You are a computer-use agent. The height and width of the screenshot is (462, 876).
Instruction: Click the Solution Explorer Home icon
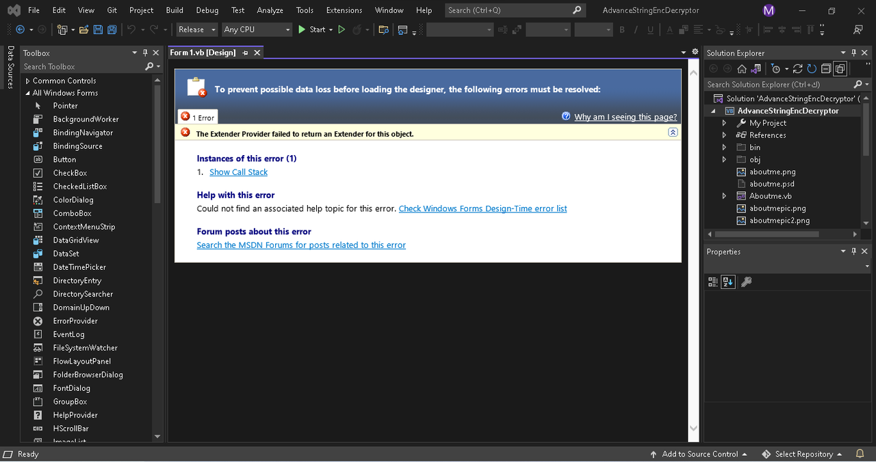tap(742, 69)
